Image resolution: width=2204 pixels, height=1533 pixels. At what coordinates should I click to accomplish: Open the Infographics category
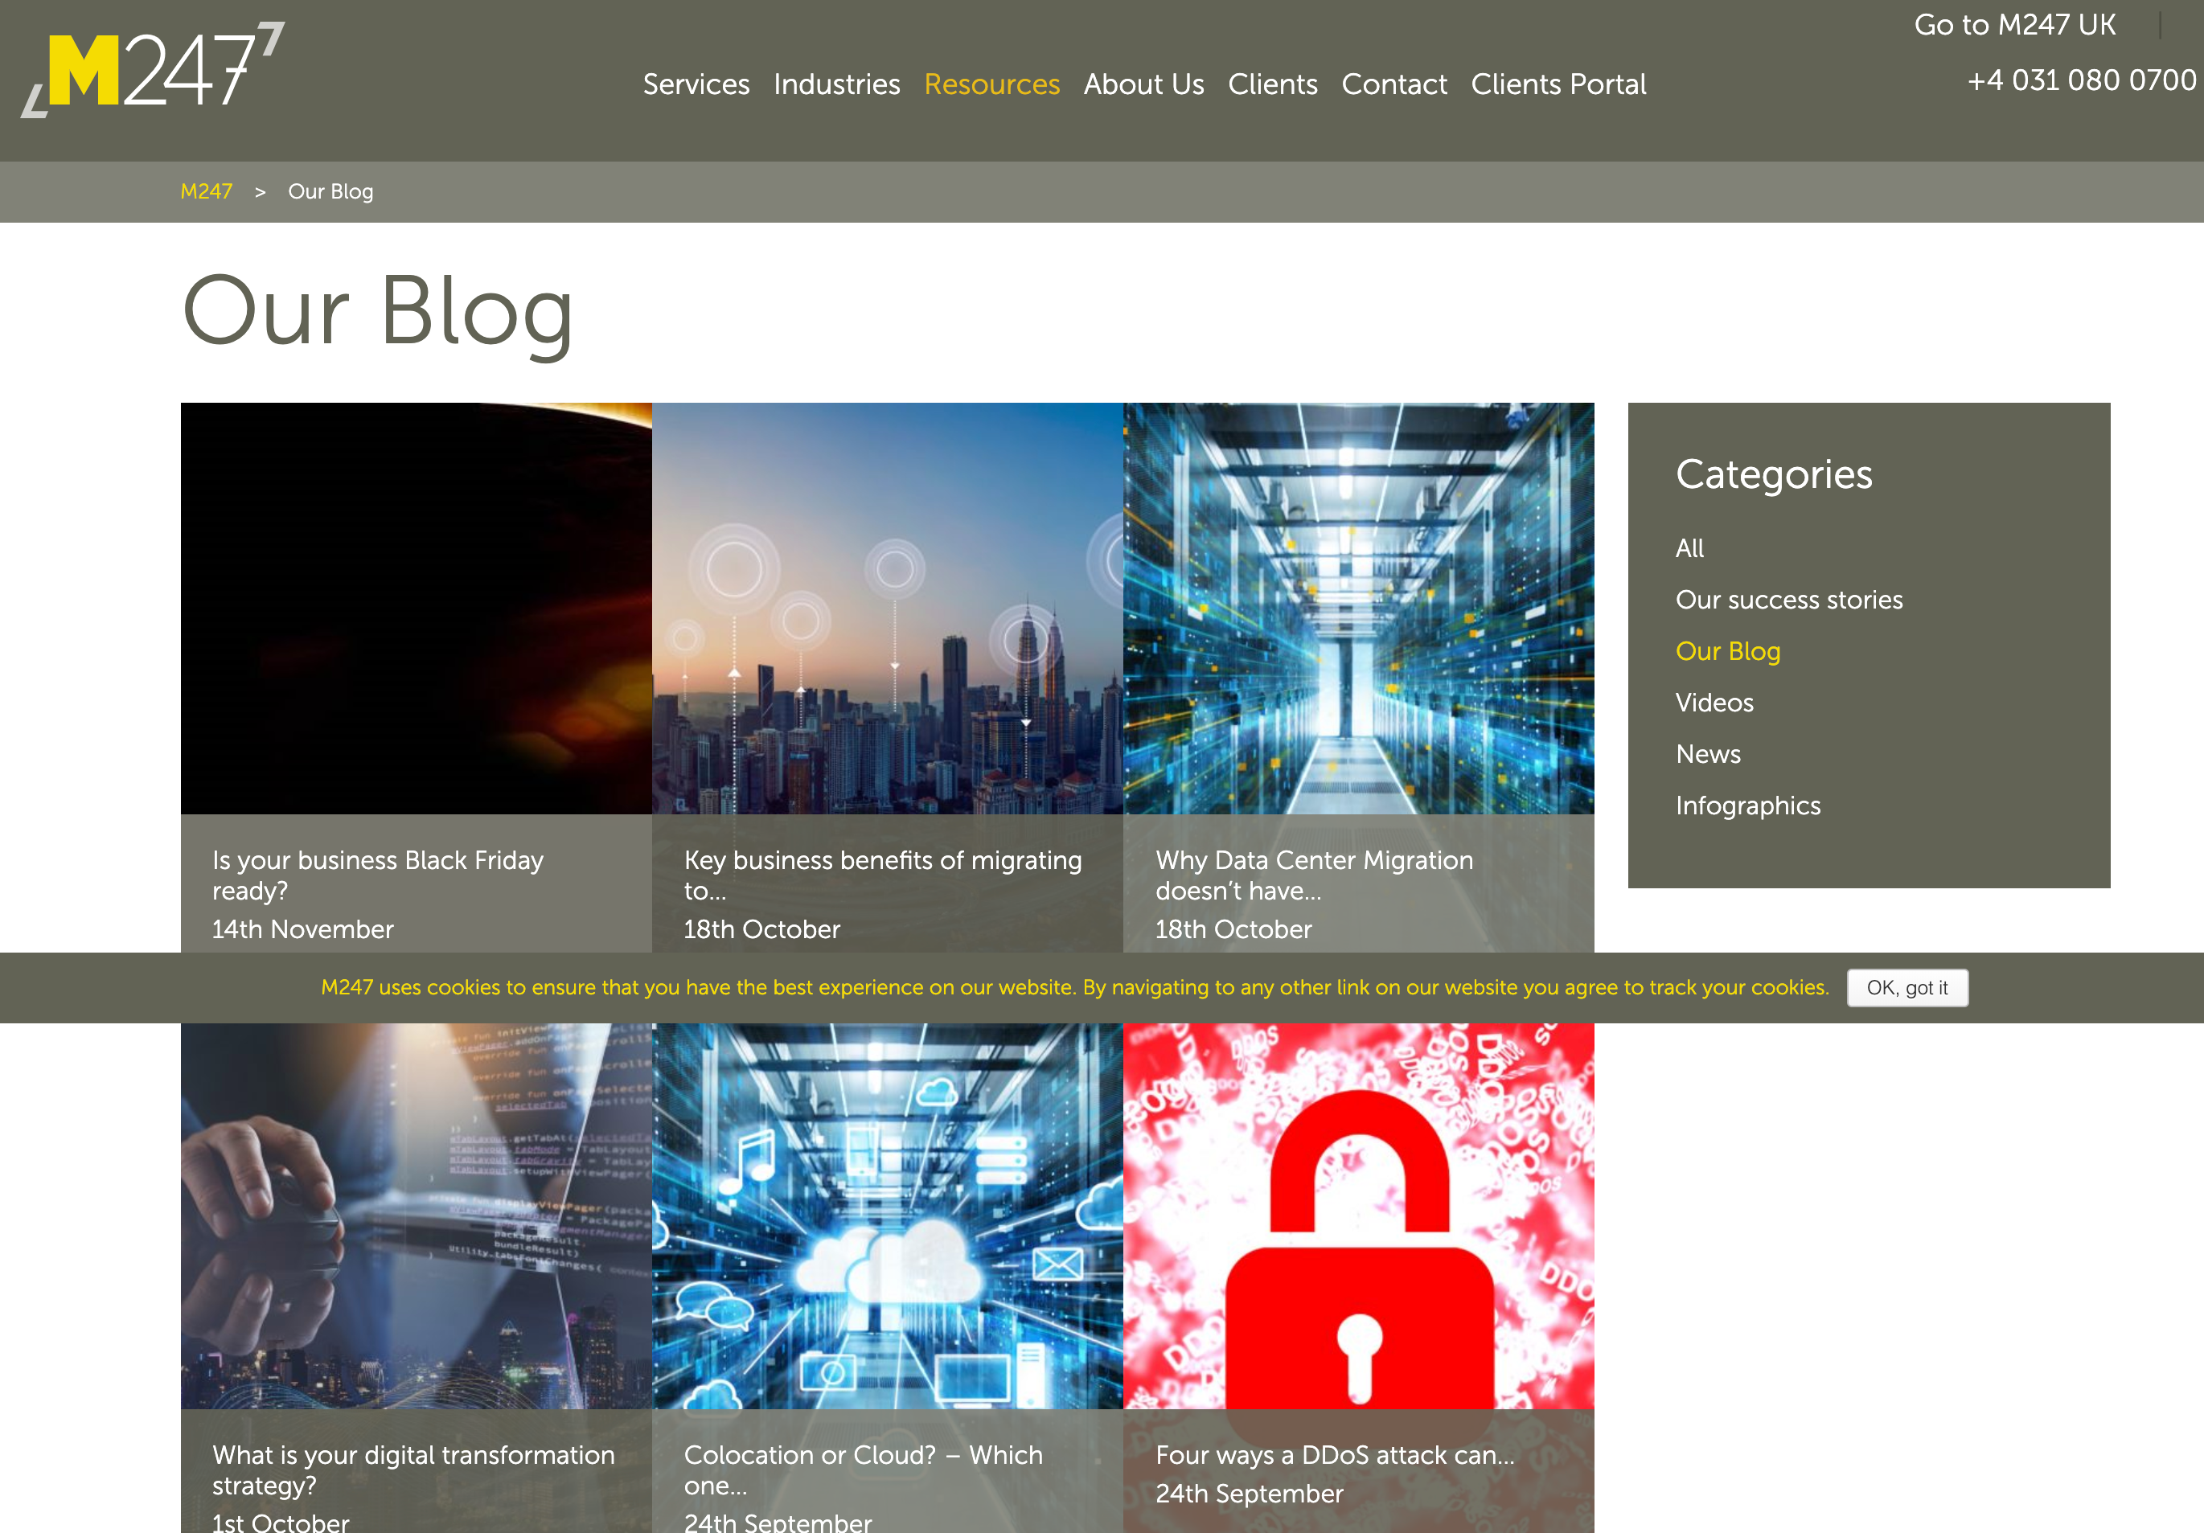tap(1747, 805)
